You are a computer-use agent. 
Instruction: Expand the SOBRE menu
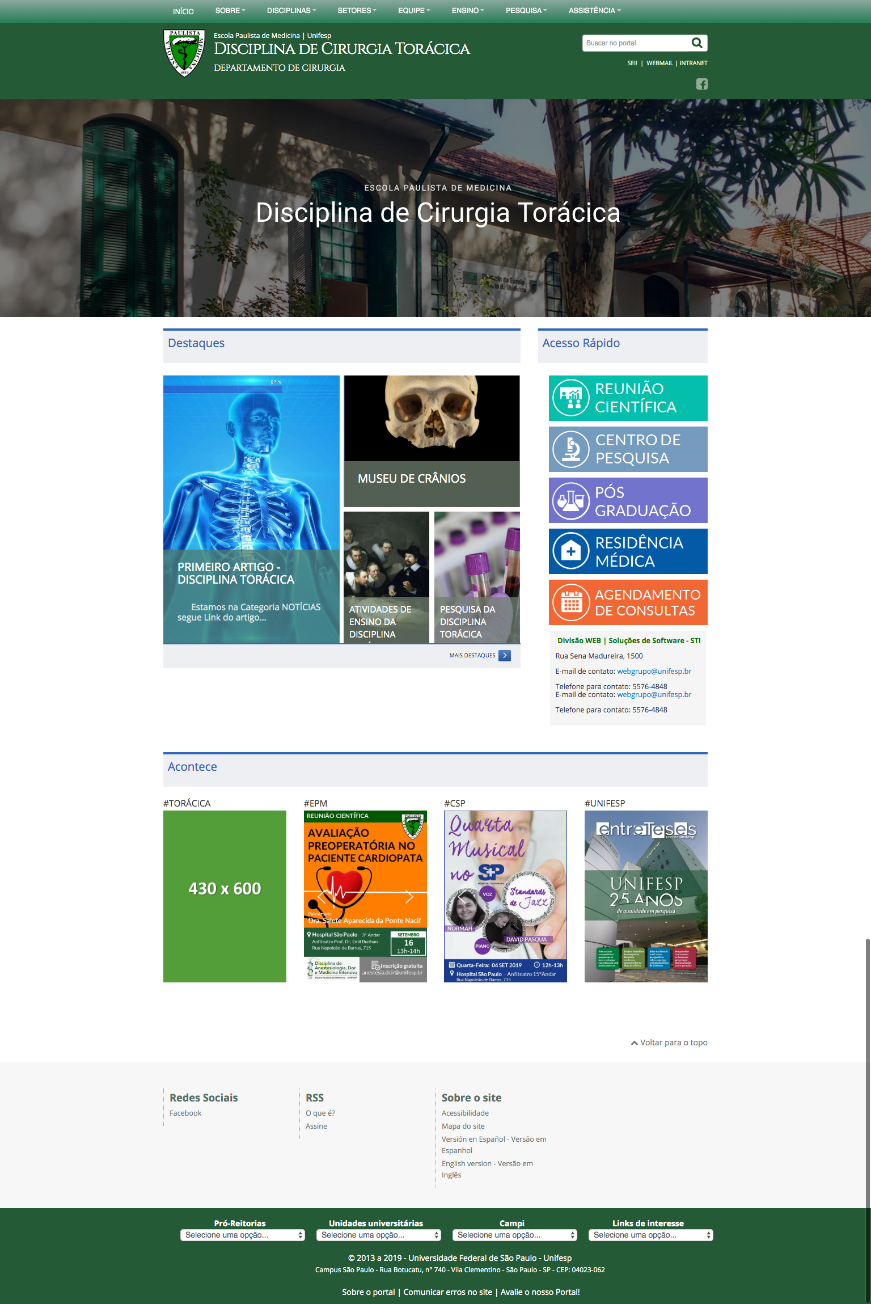230,11
